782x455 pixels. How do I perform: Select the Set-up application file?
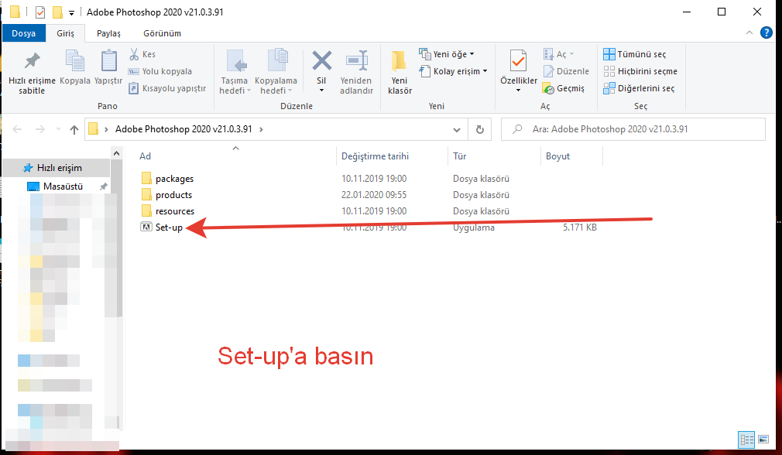point(162,227)
